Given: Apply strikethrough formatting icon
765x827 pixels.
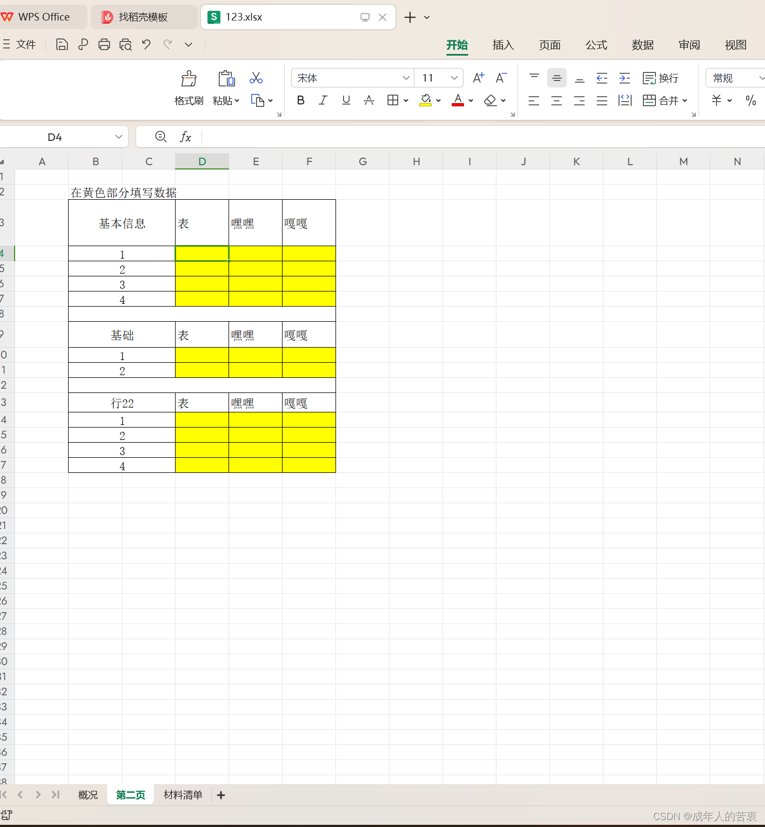Looking at the screenshot, I should pyautogui.click(x=369, y=100).
